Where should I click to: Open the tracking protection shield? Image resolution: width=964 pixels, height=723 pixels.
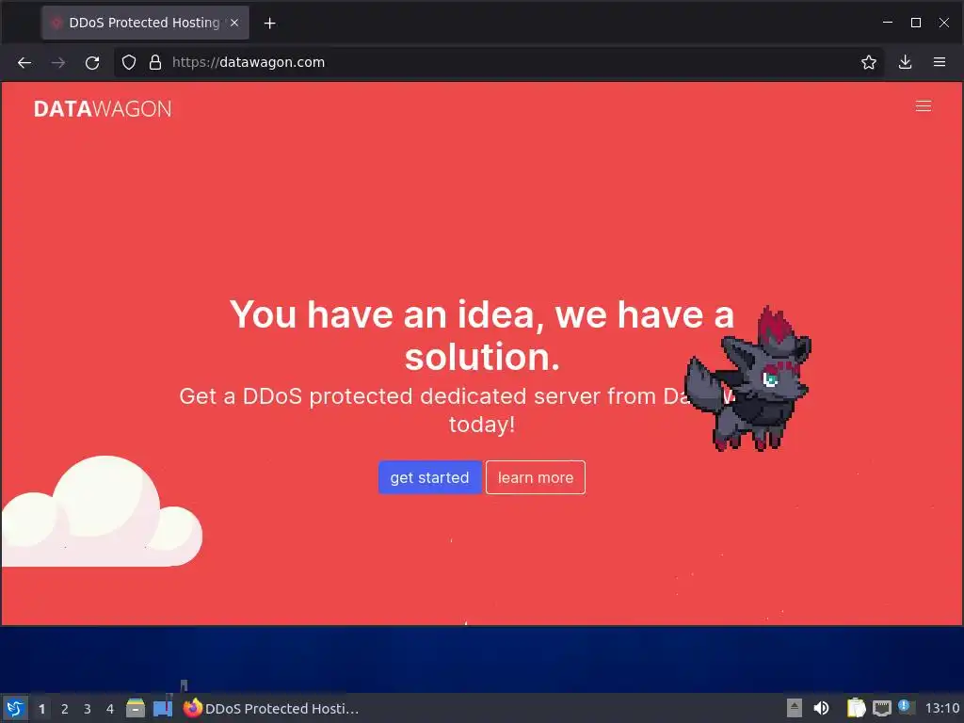click(128, 62)
